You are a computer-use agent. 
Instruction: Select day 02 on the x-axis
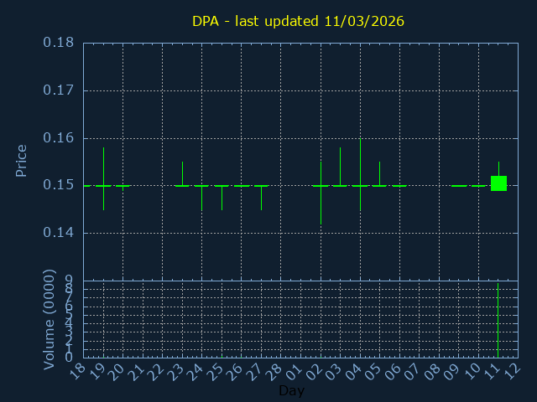(315, 372)
